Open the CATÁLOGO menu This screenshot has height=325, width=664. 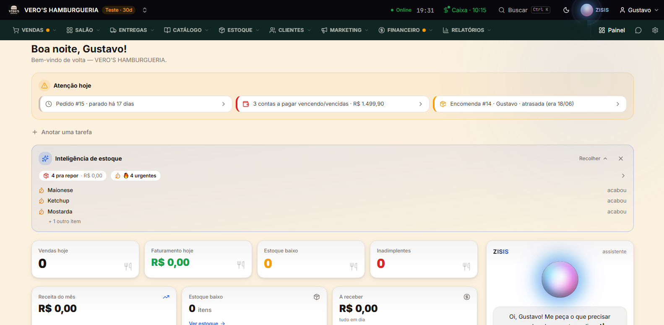point(186,30)
